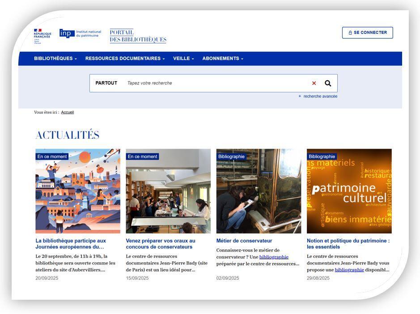Open the Journées européennes illustration thumbnail

(78, 191)
